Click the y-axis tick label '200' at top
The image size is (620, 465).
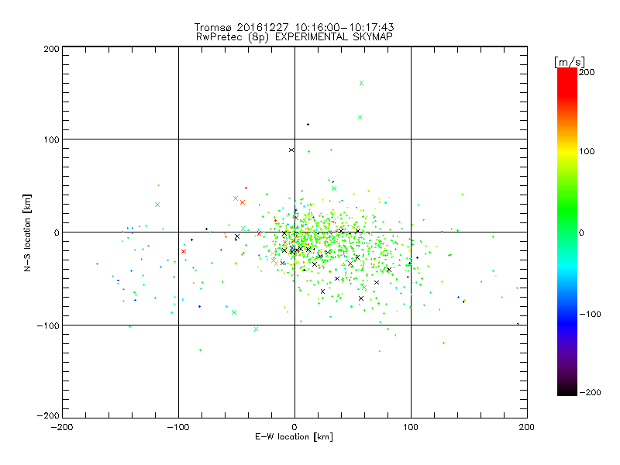[51, 50]
